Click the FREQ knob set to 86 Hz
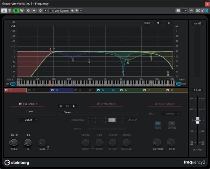 [14, 142]
